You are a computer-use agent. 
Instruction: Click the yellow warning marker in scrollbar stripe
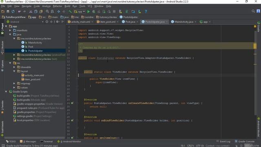[255, 46]
